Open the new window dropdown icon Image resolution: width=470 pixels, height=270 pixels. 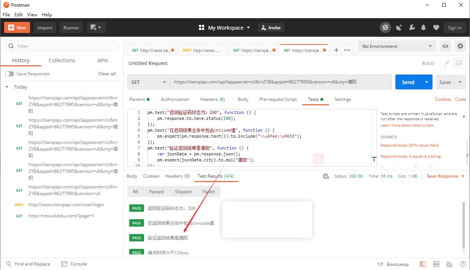pos(96,27)
